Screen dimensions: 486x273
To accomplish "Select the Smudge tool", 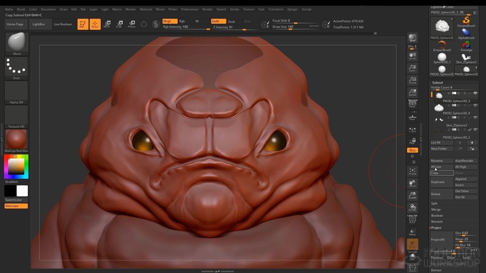I will 466,46.
